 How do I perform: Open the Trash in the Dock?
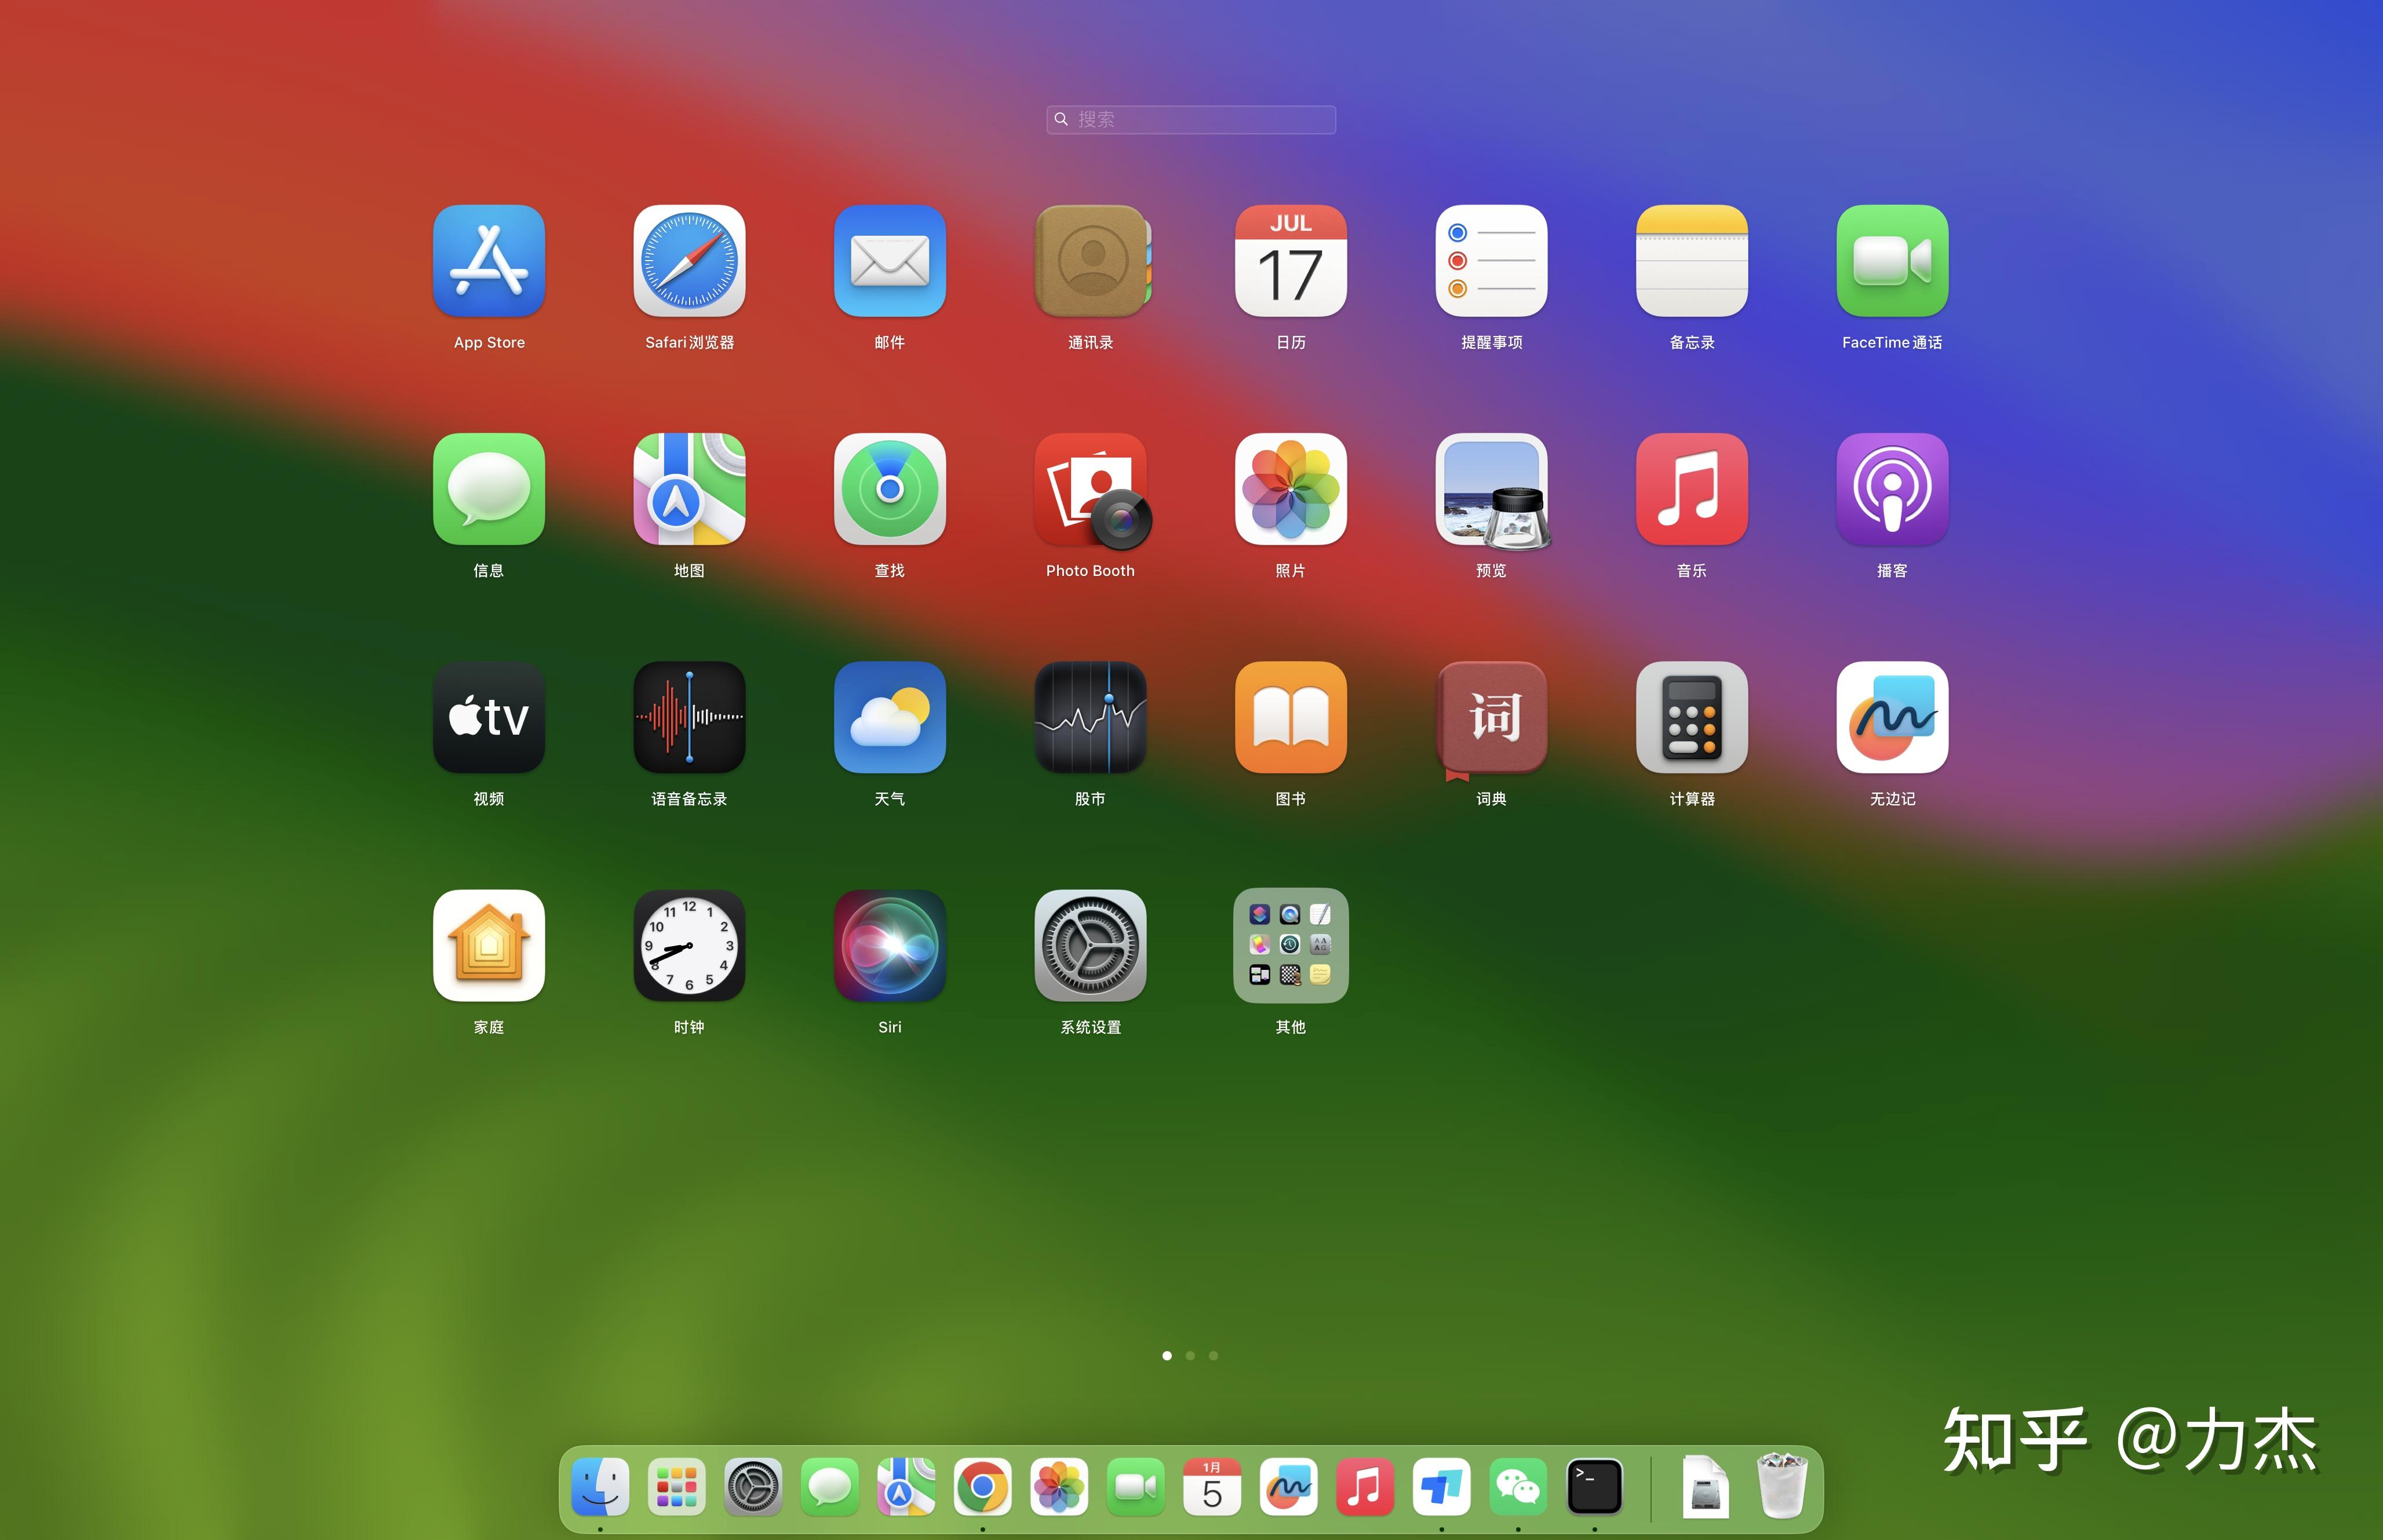1782,1485
